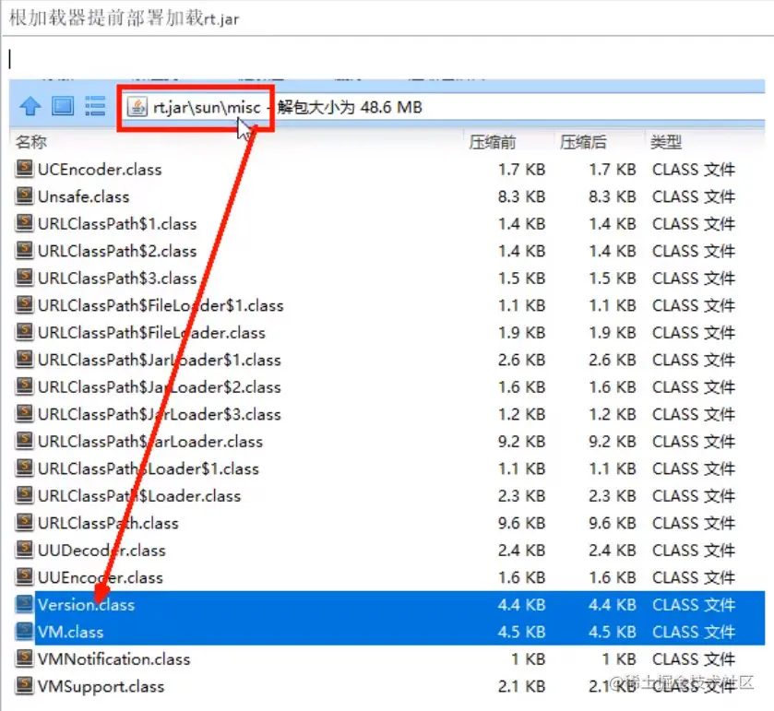Click the URLClassPath$1.class file name
774x711 pixels.
pyautogui.click(x=117, y=224)
